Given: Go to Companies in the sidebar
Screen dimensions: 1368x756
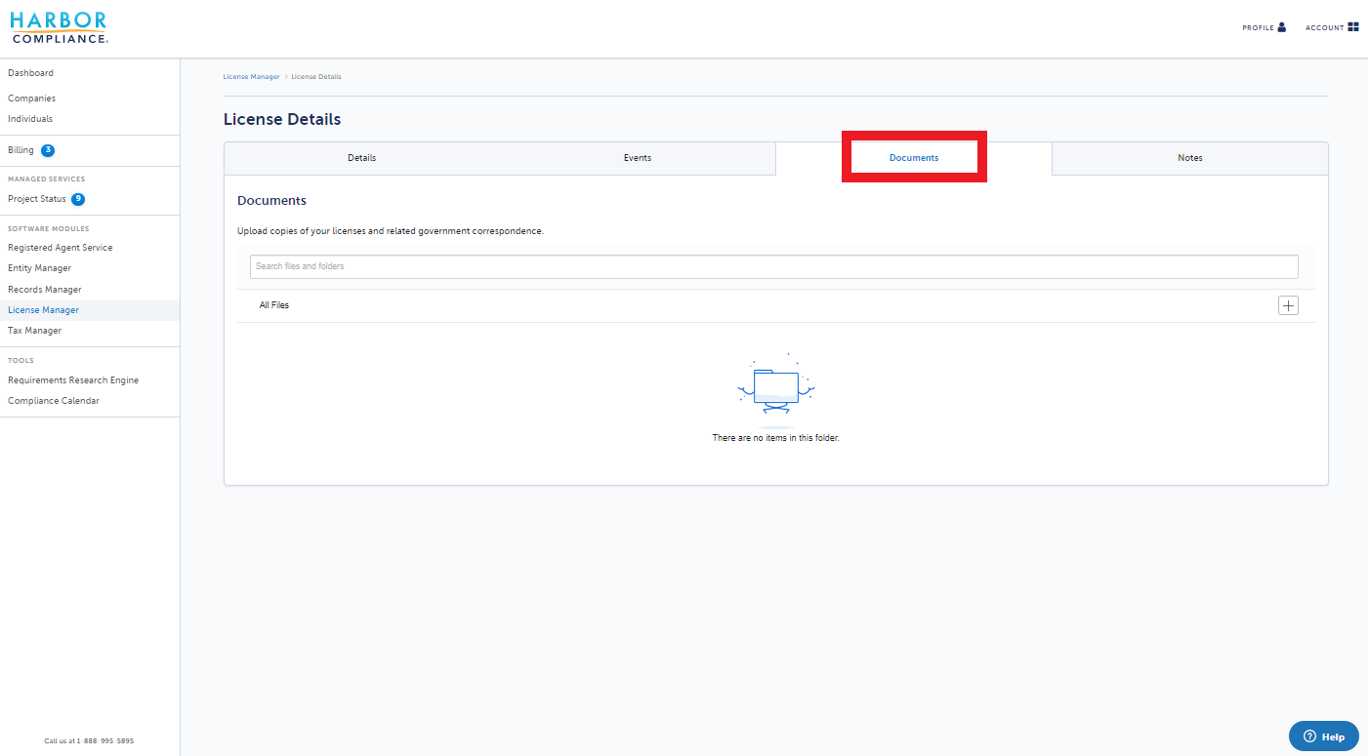Looking at the screenshot, I should 32,99.
